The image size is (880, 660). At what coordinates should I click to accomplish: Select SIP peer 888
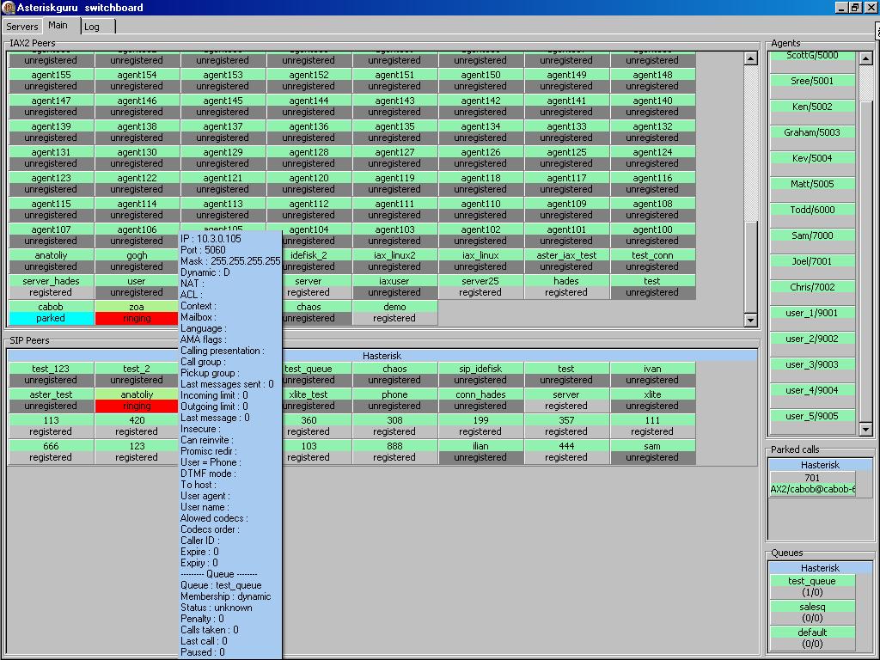click(394, 451)
